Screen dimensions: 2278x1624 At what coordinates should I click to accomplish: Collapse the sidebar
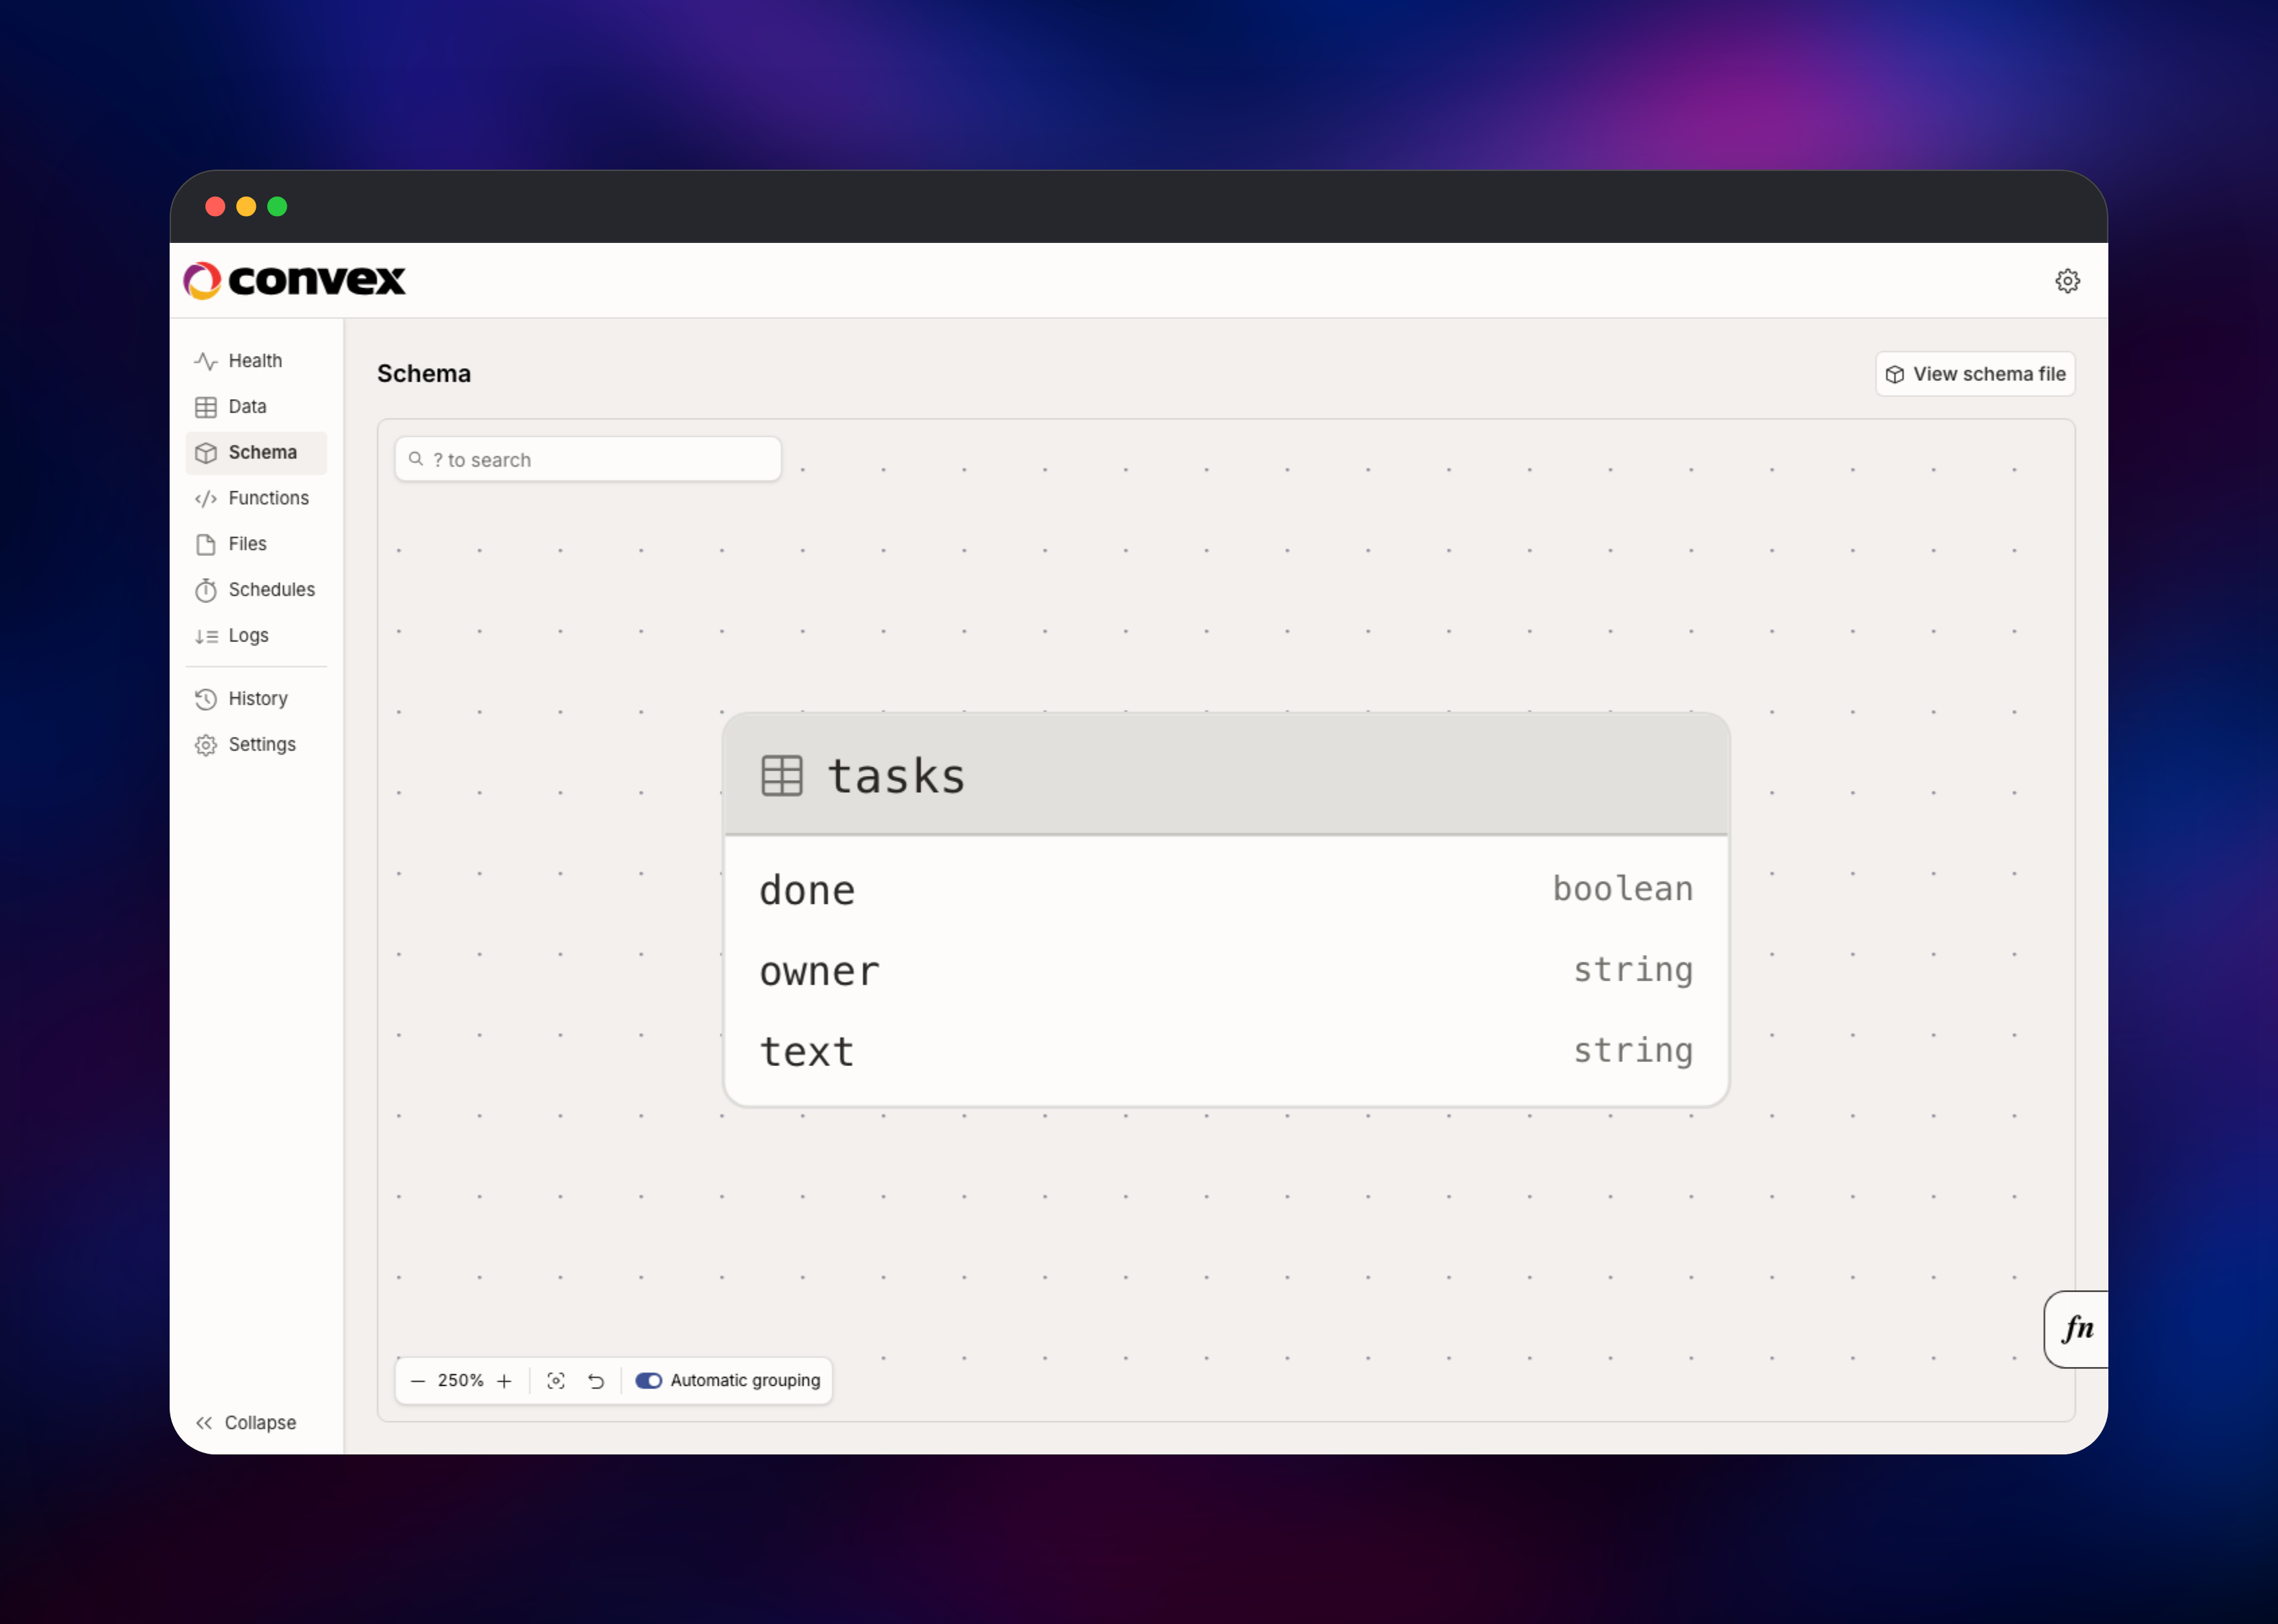tap(247, 1423)
